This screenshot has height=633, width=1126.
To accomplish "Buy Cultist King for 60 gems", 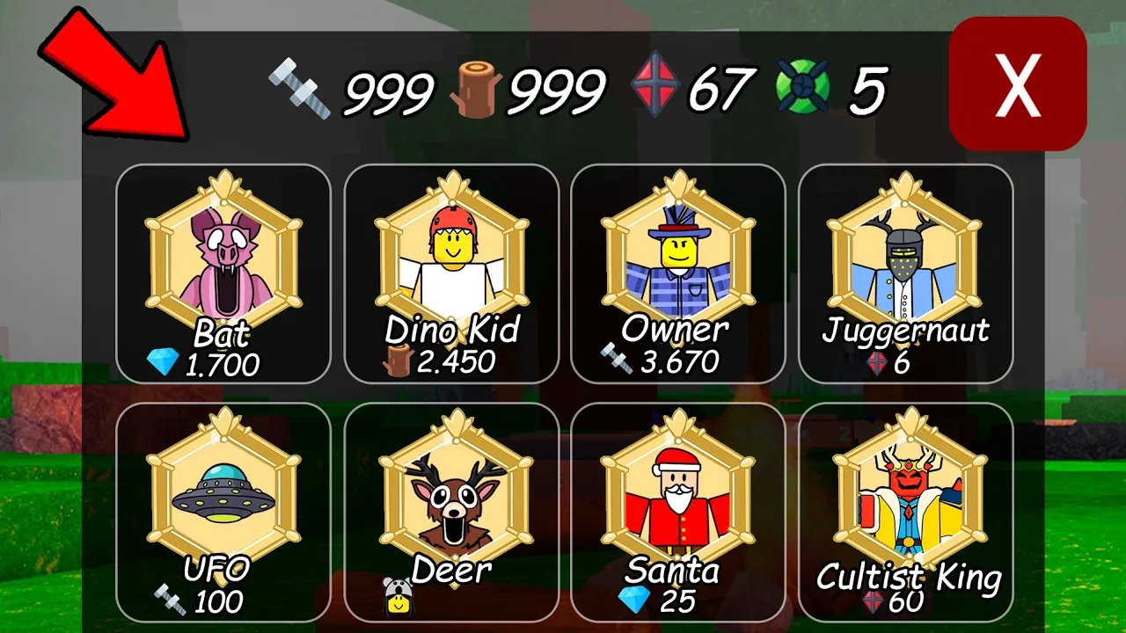I will [895, 600].
